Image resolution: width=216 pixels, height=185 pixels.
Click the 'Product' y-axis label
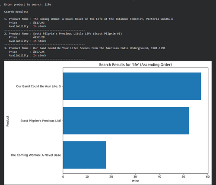8,121
